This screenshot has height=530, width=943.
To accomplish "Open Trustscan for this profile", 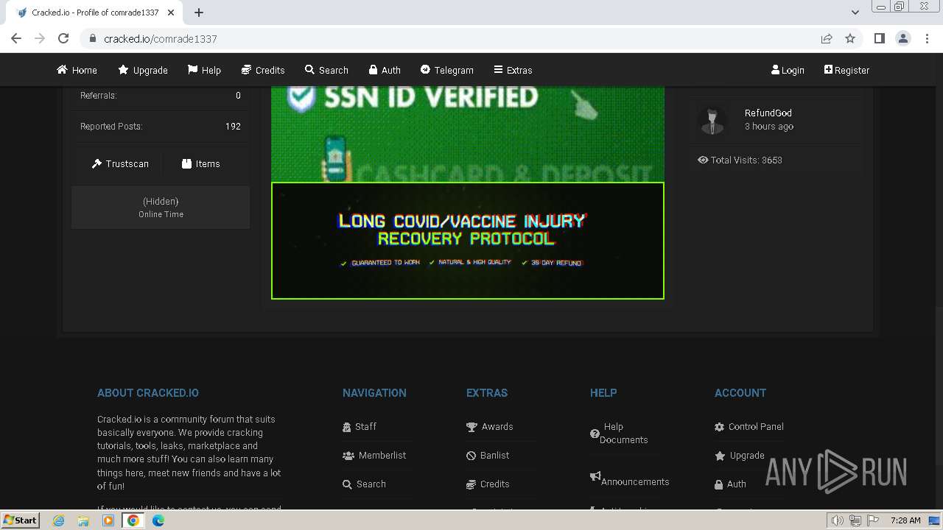I will pyautogui.click(x=120, y=163).
